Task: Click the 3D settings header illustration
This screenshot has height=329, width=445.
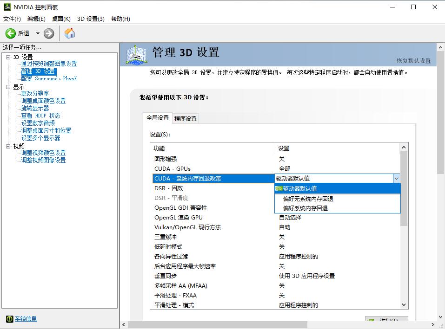Action: point(137,54)
